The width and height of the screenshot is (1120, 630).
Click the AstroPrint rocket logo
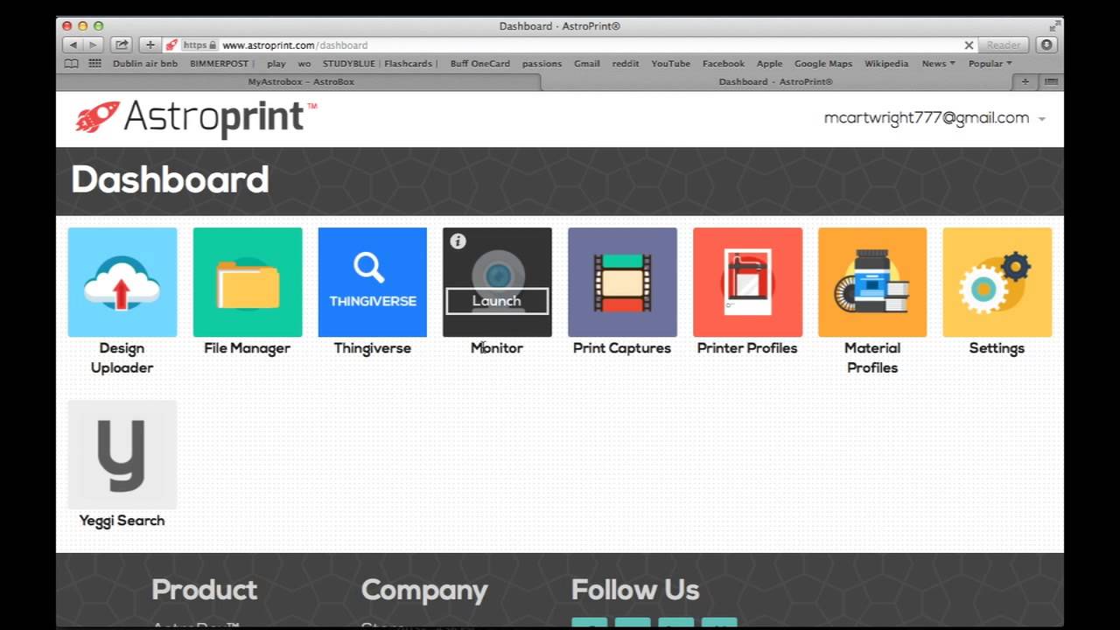pyautogui.click(x=196, y=118)
